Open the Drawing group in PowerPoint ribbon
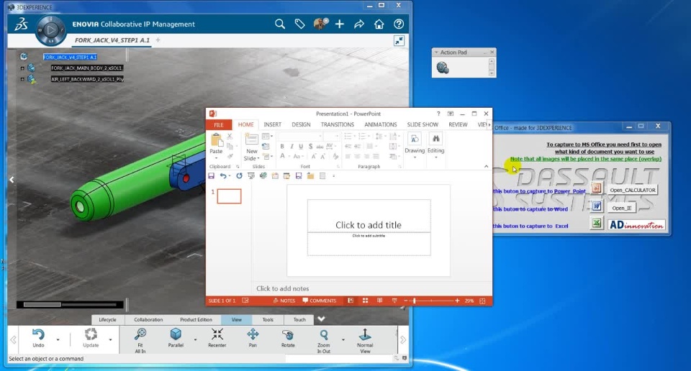 [415, 145]
